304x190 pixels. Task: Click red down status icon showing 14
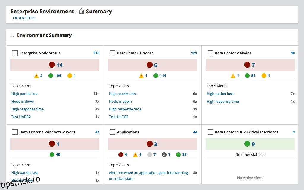(x=52, y=65)
